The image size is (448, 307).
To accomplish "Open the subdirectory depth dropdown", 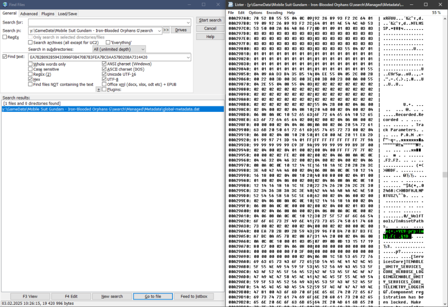I will point(143,49).
